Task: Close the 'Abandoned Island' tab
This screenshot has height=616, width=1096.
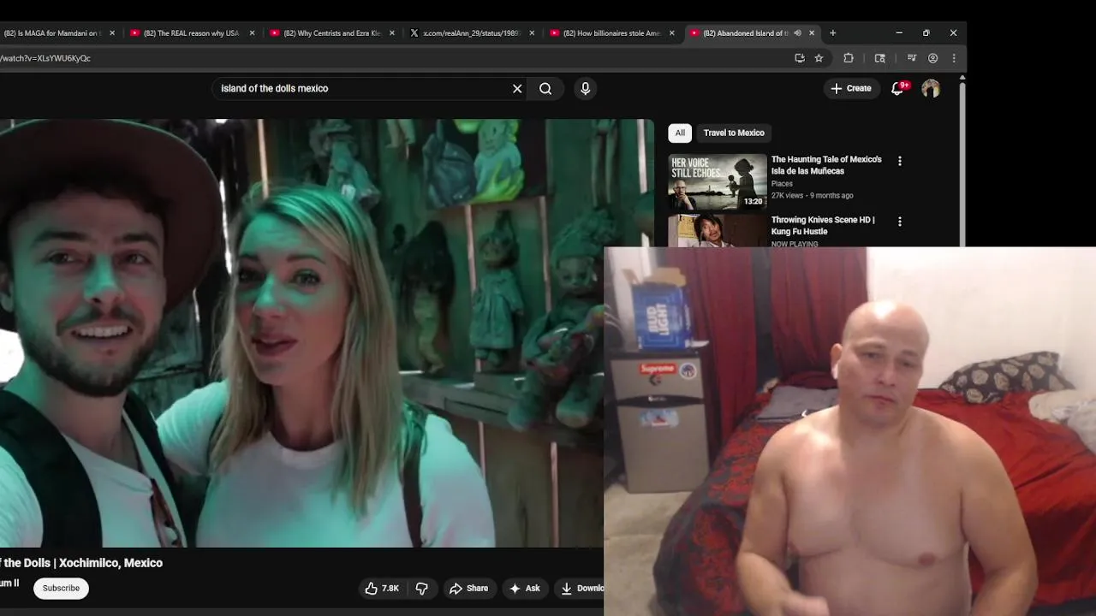Action: (812, 33)
